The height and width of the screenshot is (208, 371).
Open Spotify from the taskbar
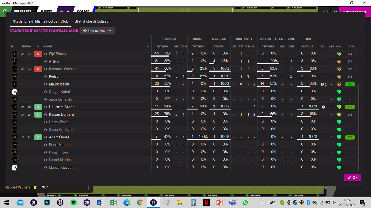click(x=73, y=203)
